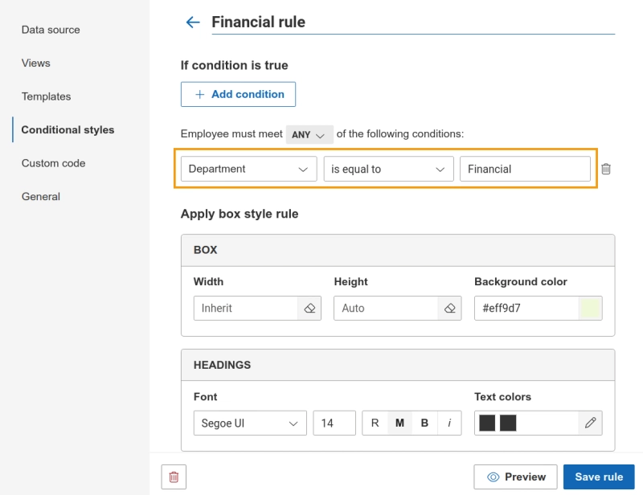Click the Height input showing Auto
This screenshot has height=495, width=643.
pyautogui.click(x=386, y=308)
